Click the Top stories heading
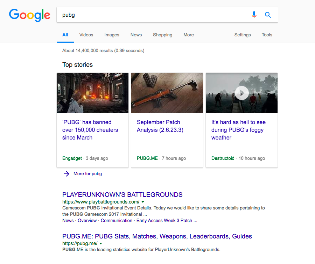The width and height of the screenshot is (315, 264). pyautogui.click(x=77, y=65)
